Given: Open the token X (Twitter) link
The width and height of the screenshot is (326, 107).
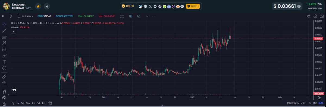Looking at the screenshot, I should (x=150, y=6).
